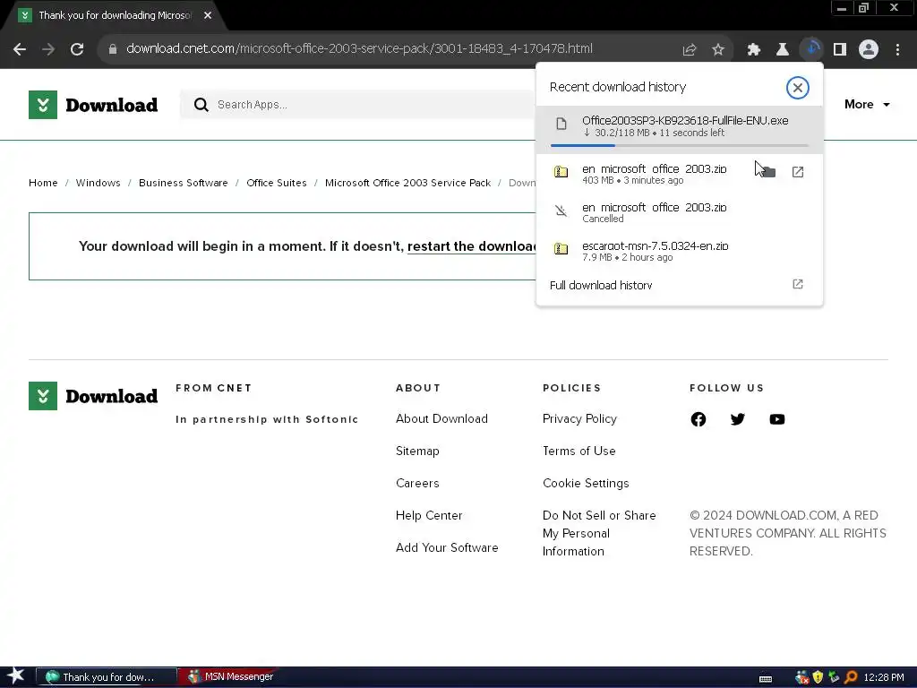Click the footer Download logo
Image resolution: width=917 pixels, height=688 pixels.
point(93,396)
